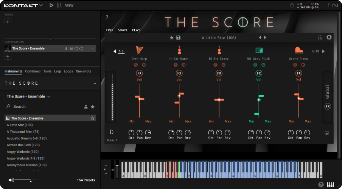The width and height of the screenshot is (342, 189).
Task: Solo the Hi Str Harm layer
Action: click(x=175, y=65)
